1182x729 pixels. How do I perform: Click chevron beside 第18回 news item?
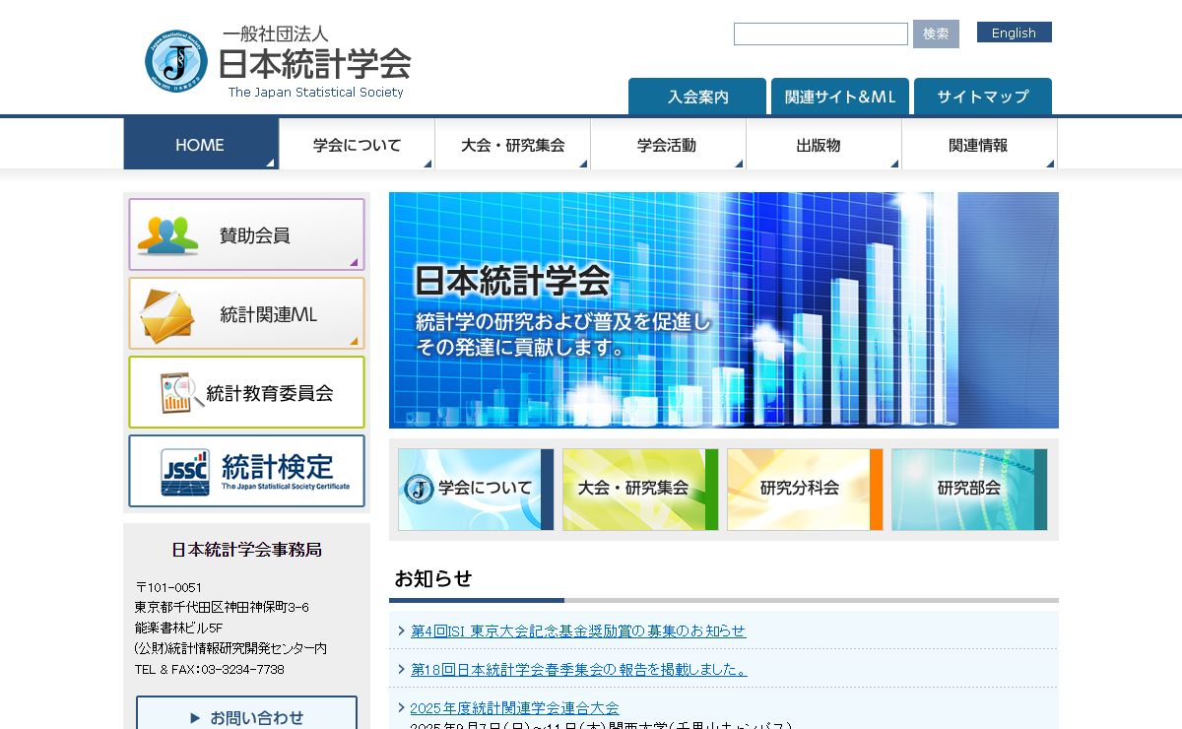[x=402, y=669]
